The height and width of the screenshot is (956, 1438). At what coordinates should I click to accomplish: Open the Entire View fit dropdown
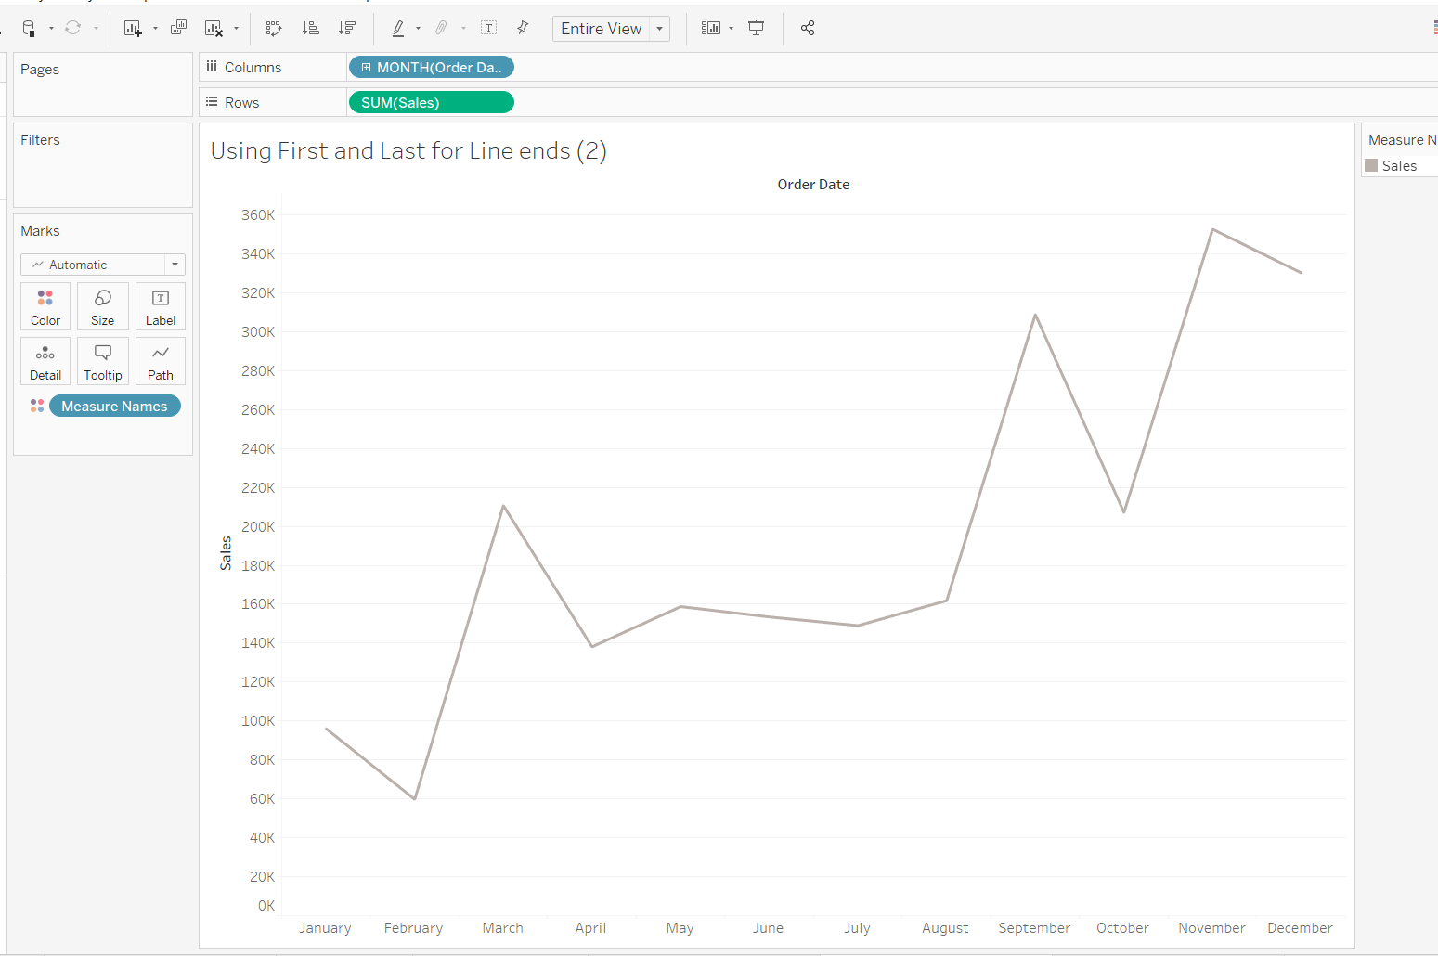[660, 29]
